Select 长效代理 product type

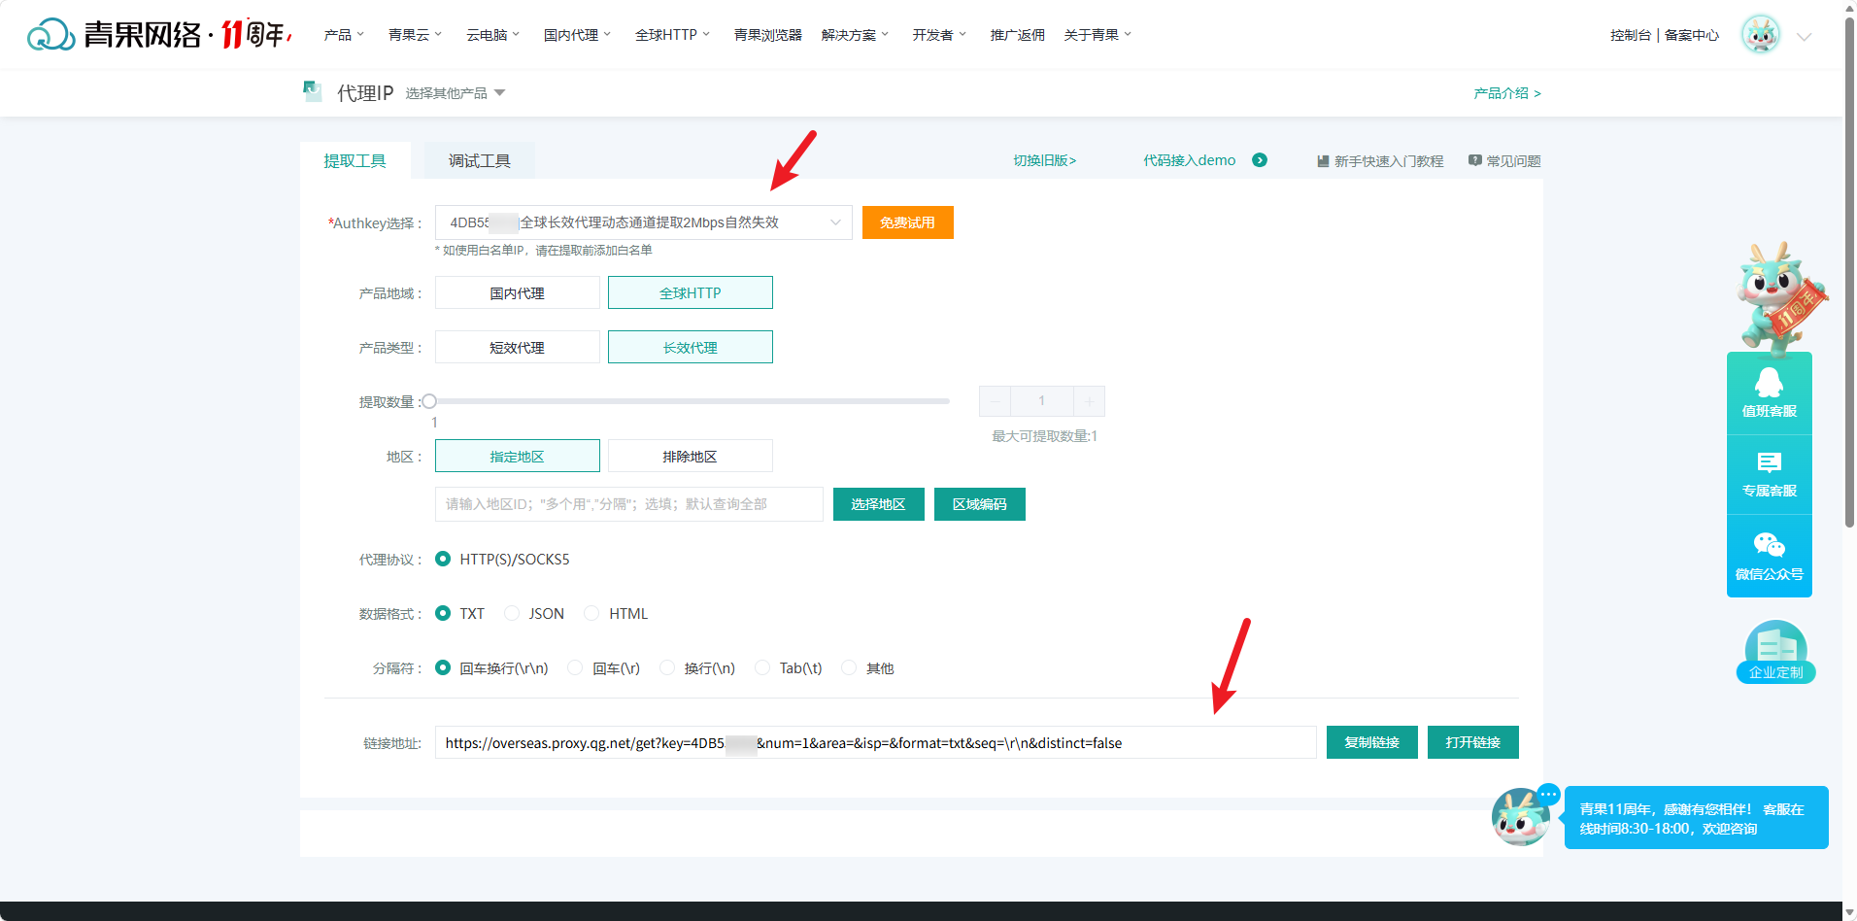(691, 347)
